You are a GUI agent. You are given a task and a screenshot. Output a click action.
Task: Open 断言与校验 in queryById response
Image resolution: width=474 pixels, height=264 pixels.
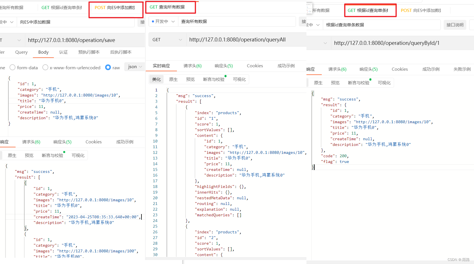pos(359,83)
